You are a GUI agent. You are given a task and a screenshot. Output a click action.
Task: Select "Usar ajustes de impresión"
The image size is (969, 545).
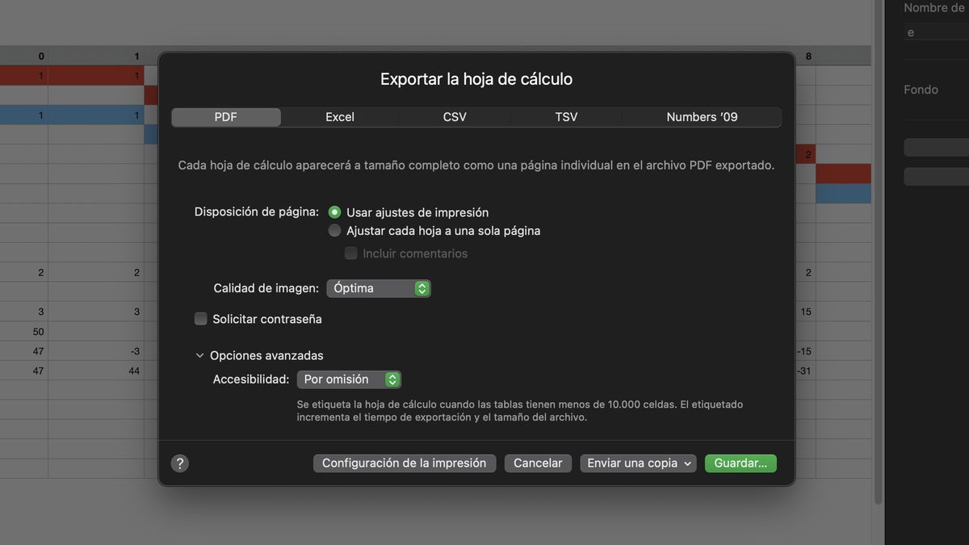pos(334,212)
